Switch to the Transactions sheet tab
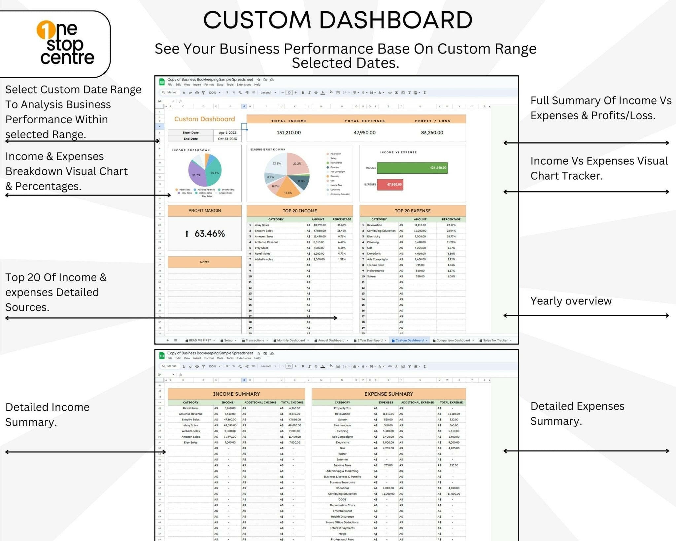The width and height of the screenshot is (676, 541). [x=255, y=340]
